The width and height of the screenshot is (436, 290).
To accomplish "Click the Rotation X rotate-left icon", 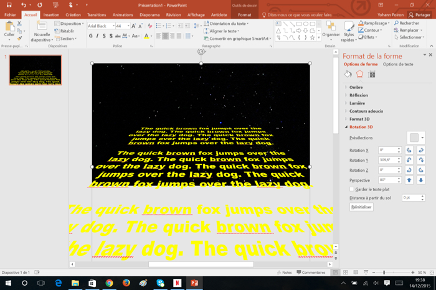I will 409,151.
